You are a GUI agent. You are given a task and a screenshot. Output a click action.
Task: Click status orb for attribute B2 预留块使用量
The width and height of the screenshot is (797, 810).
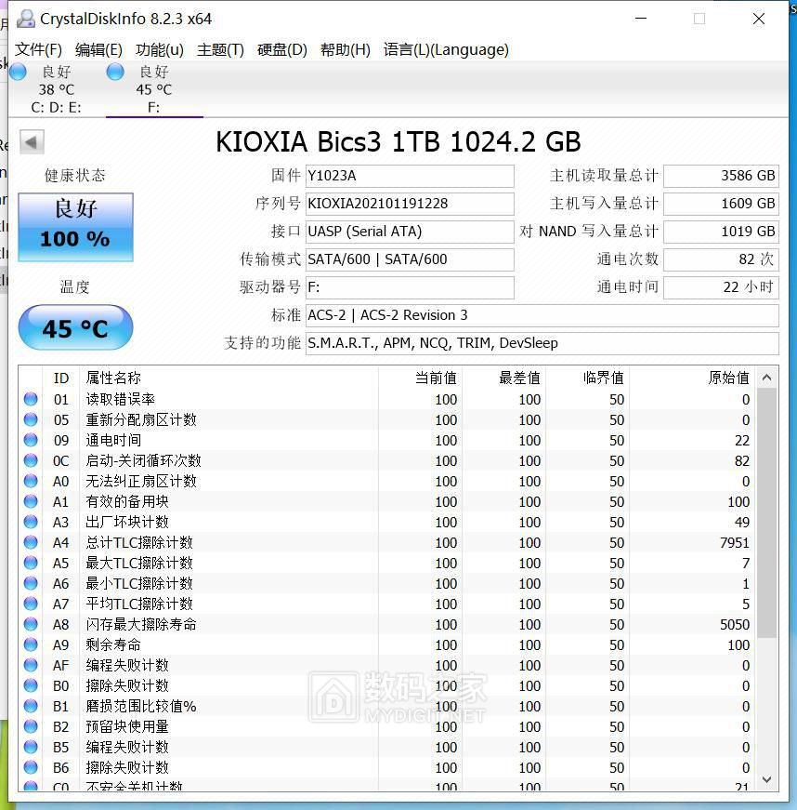[x=31, y=726]
